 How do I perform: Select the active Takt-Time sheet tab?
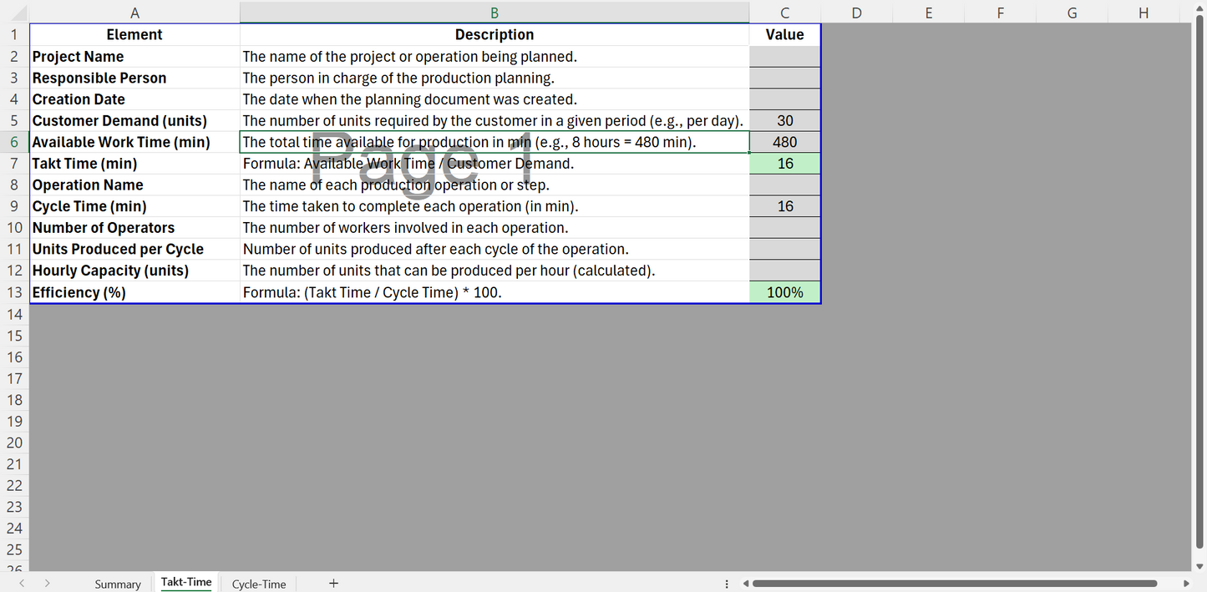(186, 582)
